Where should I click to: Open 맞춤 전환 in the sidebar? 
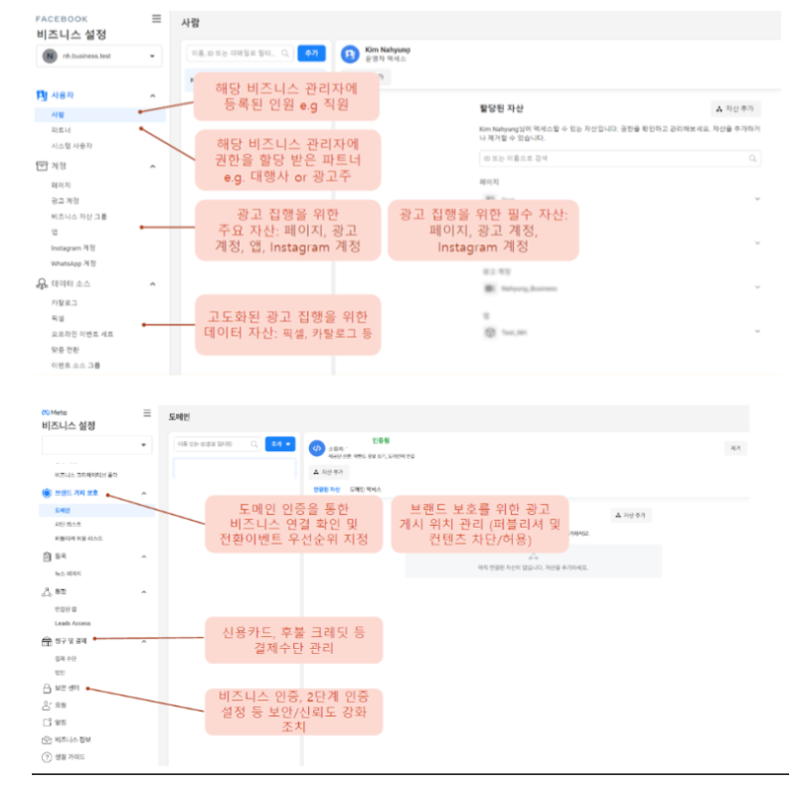click(x=65, y=350)
